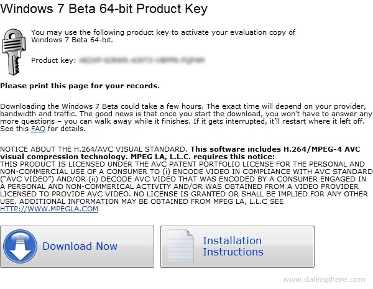Open the HTTP://WWW.MPEGLA.COM link
Viewport: 373px width, 289px height.
[49, 209]
